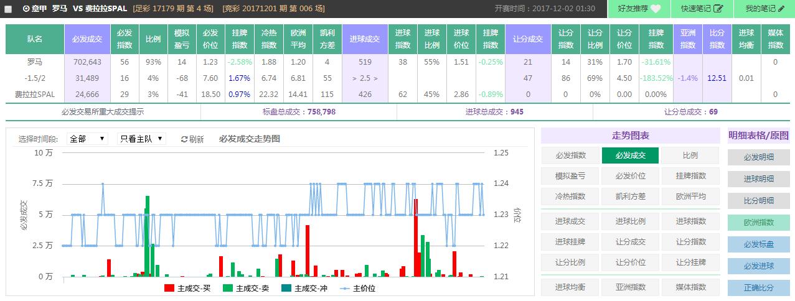Click the 让分总成交 69 summary
This screenshot has width=795, height=301.
click(x=691, y=112)
